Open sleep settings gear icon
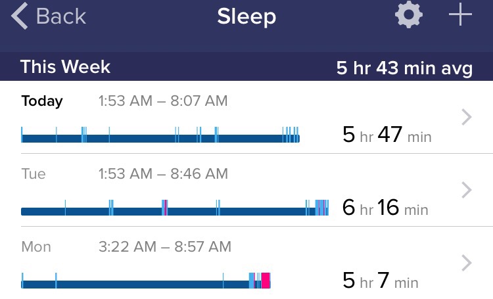Image resolution: width=493 pixels, height=299 pixels. [x=409, y=16]
